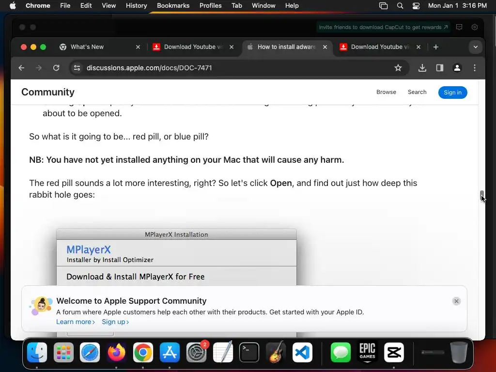
Task: Bookmark this page with star icon
Action: 398,68
